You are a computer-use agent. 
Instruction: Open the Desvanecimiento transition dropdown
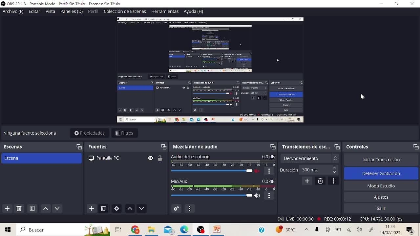pyautogui.click(x=309, y=158)
